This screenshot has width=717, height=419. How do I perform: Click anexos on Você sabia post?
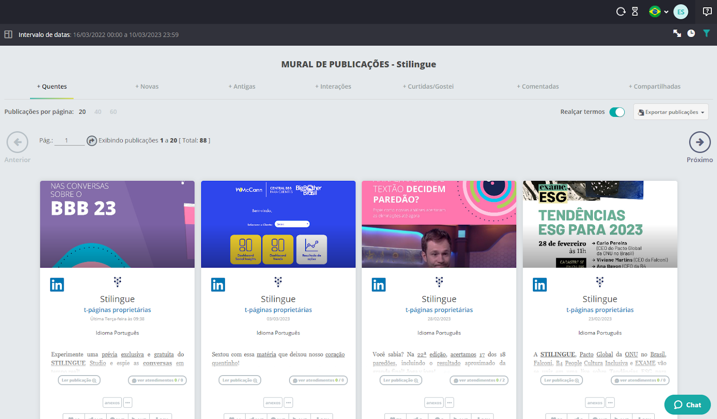[x=434, y=402]
